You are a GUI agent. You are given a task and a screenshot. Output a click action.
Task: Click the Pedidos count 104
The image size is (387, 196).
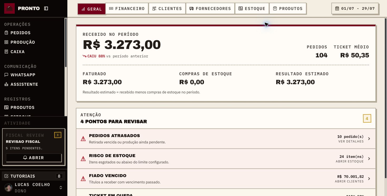pos(321,55)
